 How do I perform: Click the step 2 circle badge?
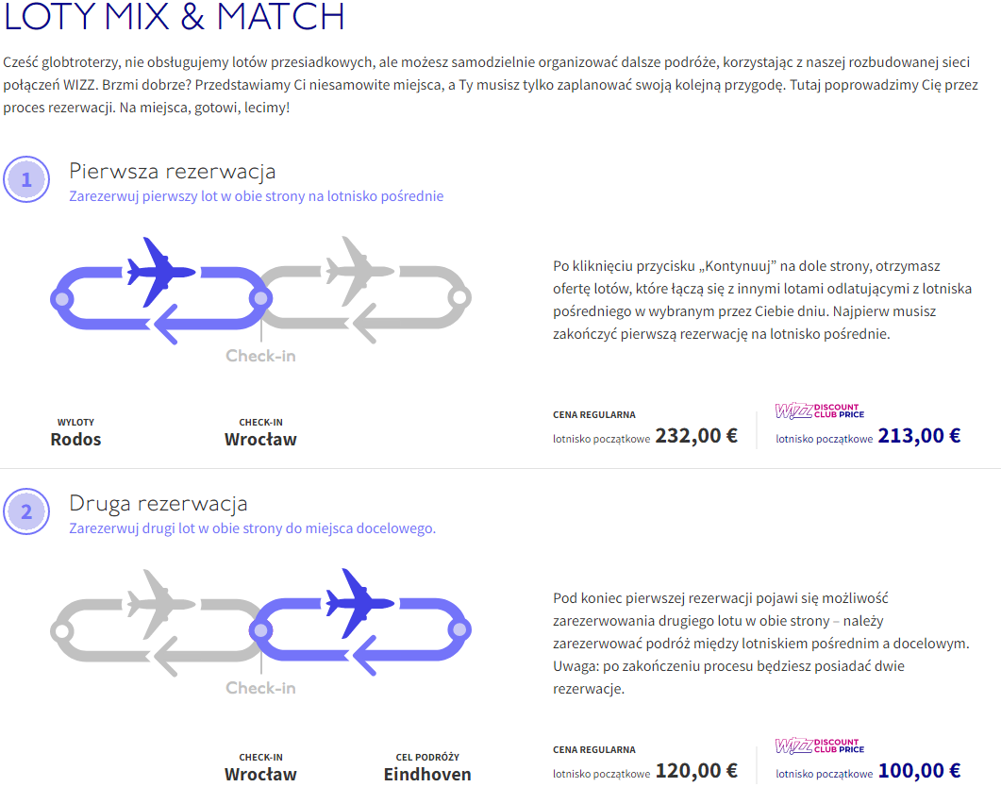(26, 511)
